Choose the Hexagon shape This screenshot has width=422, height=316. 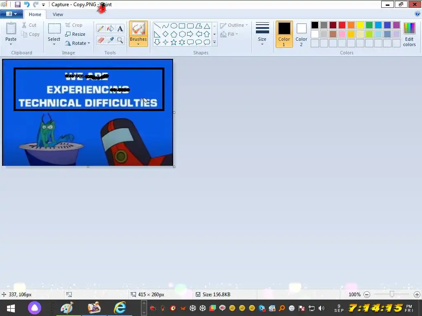click(182, 34)
